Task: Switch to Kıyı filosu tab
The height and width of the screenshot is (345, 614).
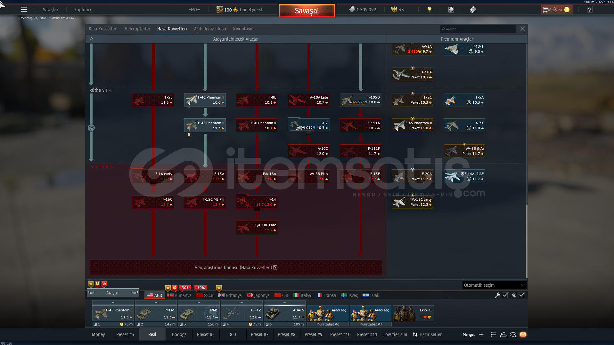Action: pos(243,29)
